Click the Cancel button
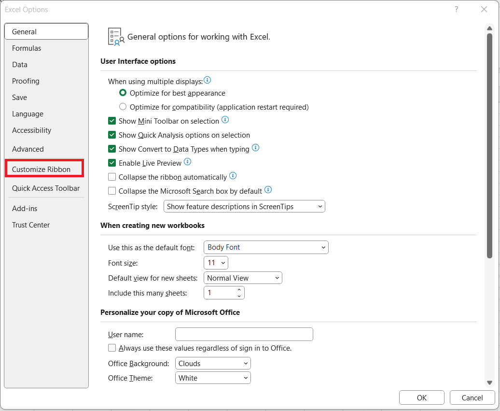The height and width of the screenshot is (411, 500). [x=472, y=397]
